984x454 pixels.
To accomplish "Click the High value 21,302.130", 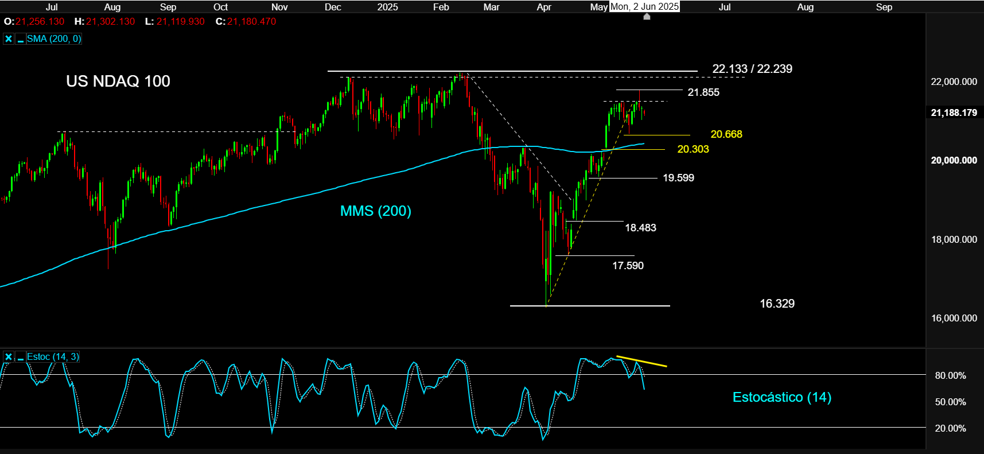I will [111, 21].
